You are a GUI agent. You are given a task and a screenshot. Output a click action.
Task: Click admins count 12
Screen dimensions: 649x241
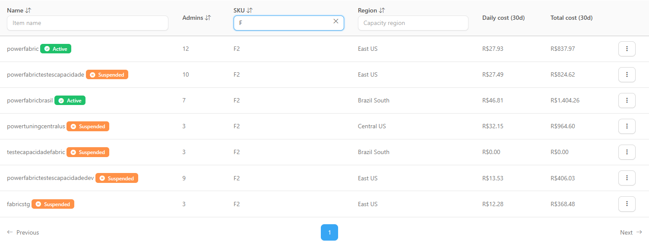(186, 49)
